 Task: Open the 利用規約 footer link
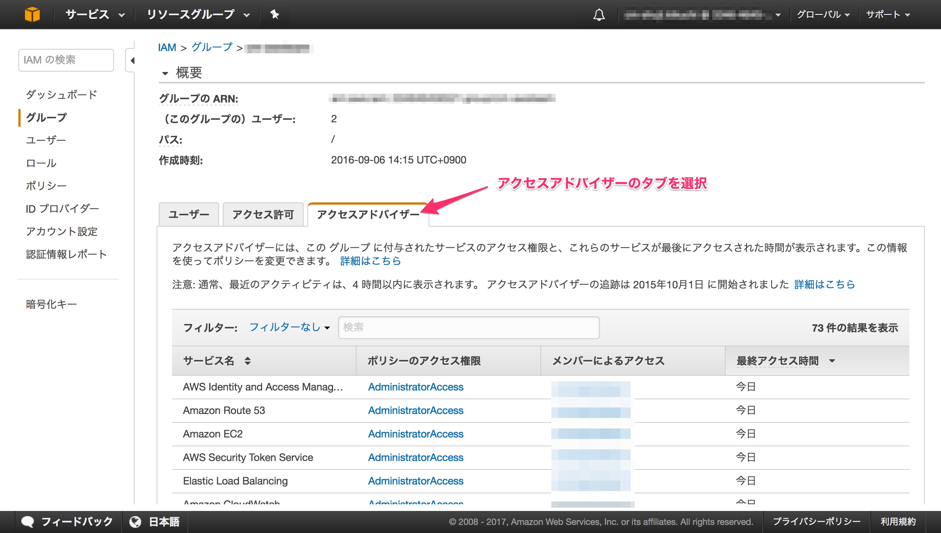point(898,522)
